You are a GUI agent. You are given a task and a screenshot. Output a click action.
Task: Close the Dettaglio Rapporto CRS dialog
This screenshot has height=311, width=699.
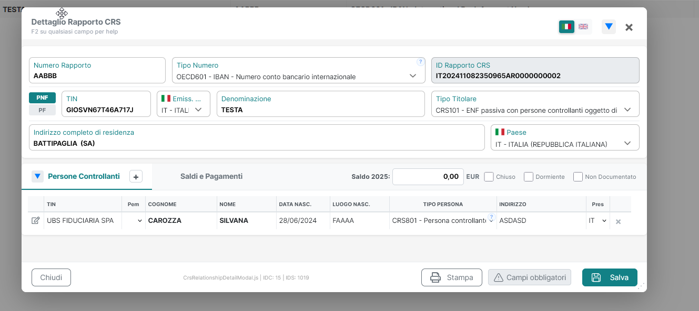point(629,27)
